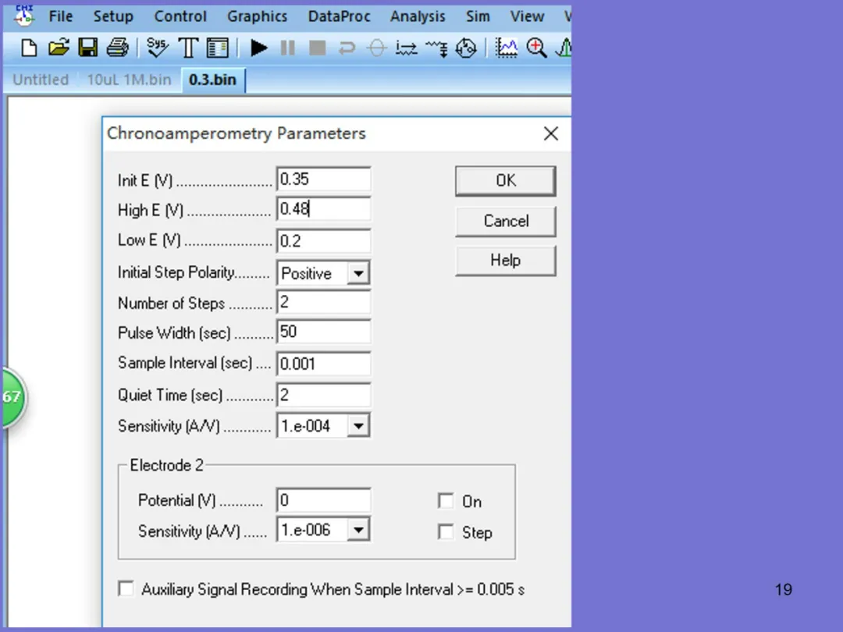Expand the Initial Step Polarity dropdown

(x=358, y=273)
